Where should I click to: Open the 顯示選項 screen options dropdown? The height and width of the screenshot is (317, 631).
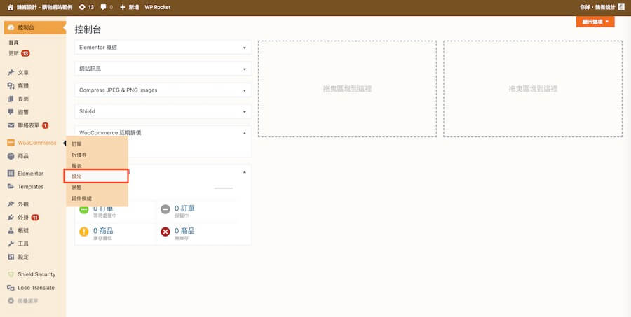595,22
